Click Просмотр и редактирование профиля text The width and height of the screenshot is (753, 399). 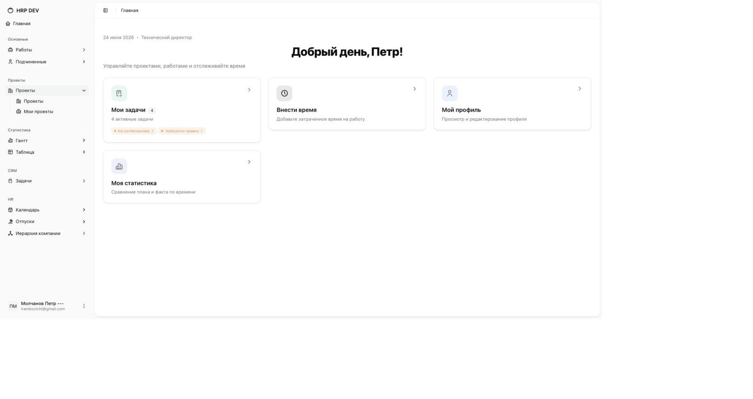(484, 119)
